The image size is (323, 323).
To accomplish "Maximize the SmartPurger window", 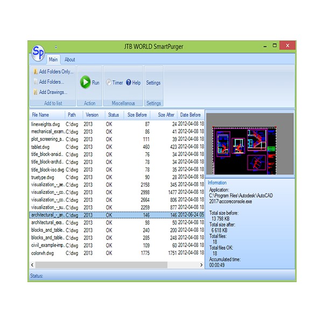I will (275, 46).
